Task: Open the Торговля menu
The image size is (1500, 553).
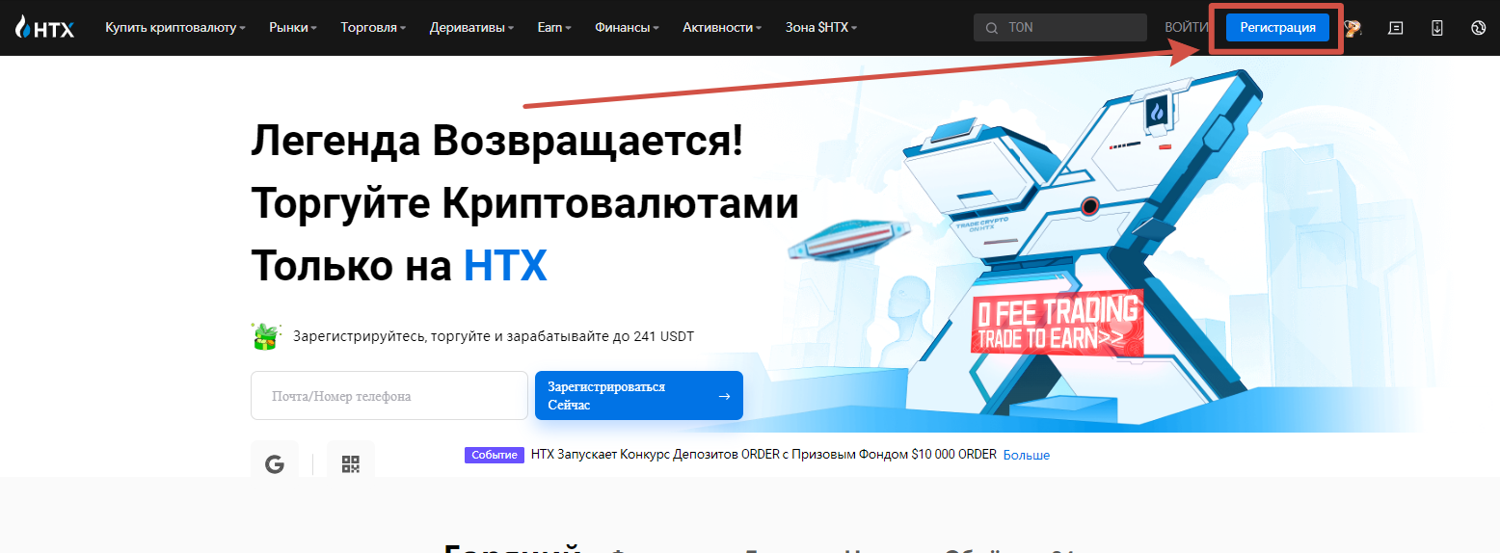Action: [x=372, y=28]
